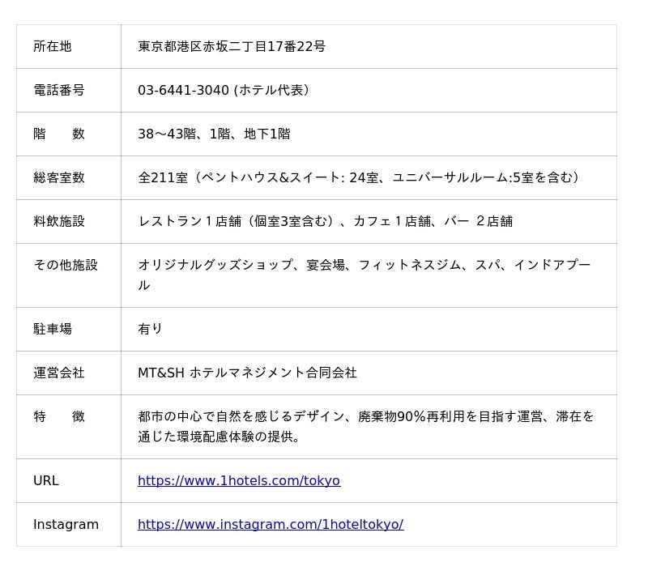Image resolution: width=648 pixels, height=571 pixels.
Task: Click the 電話番号 label
Action: pyautogui.click(x=59, y=91)
